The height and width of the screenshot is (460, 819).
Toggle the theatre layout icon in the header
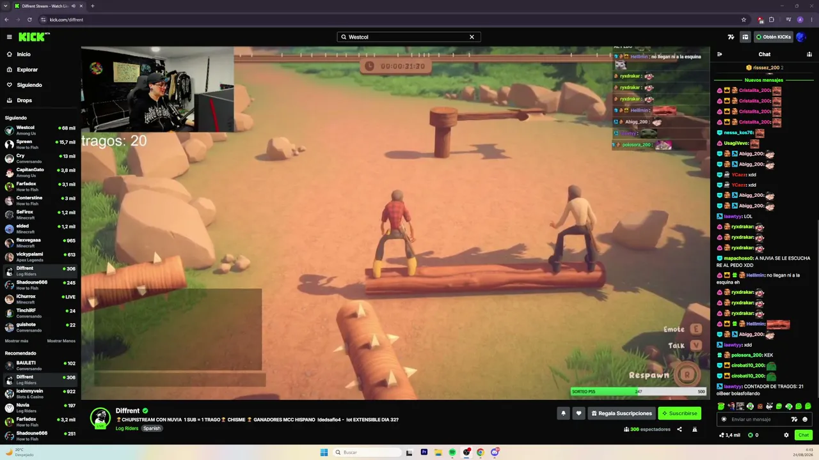[745, 37]
